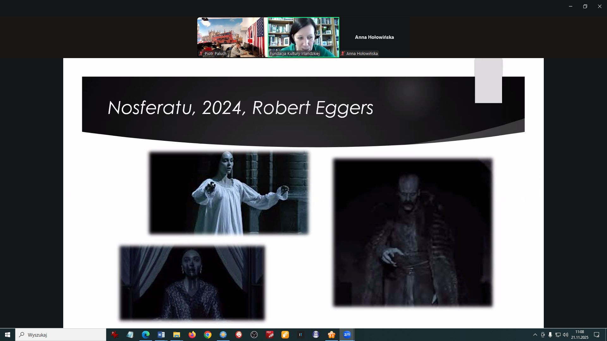
Task: Select Anna Hołowińska participant tile
Action: 374,37
